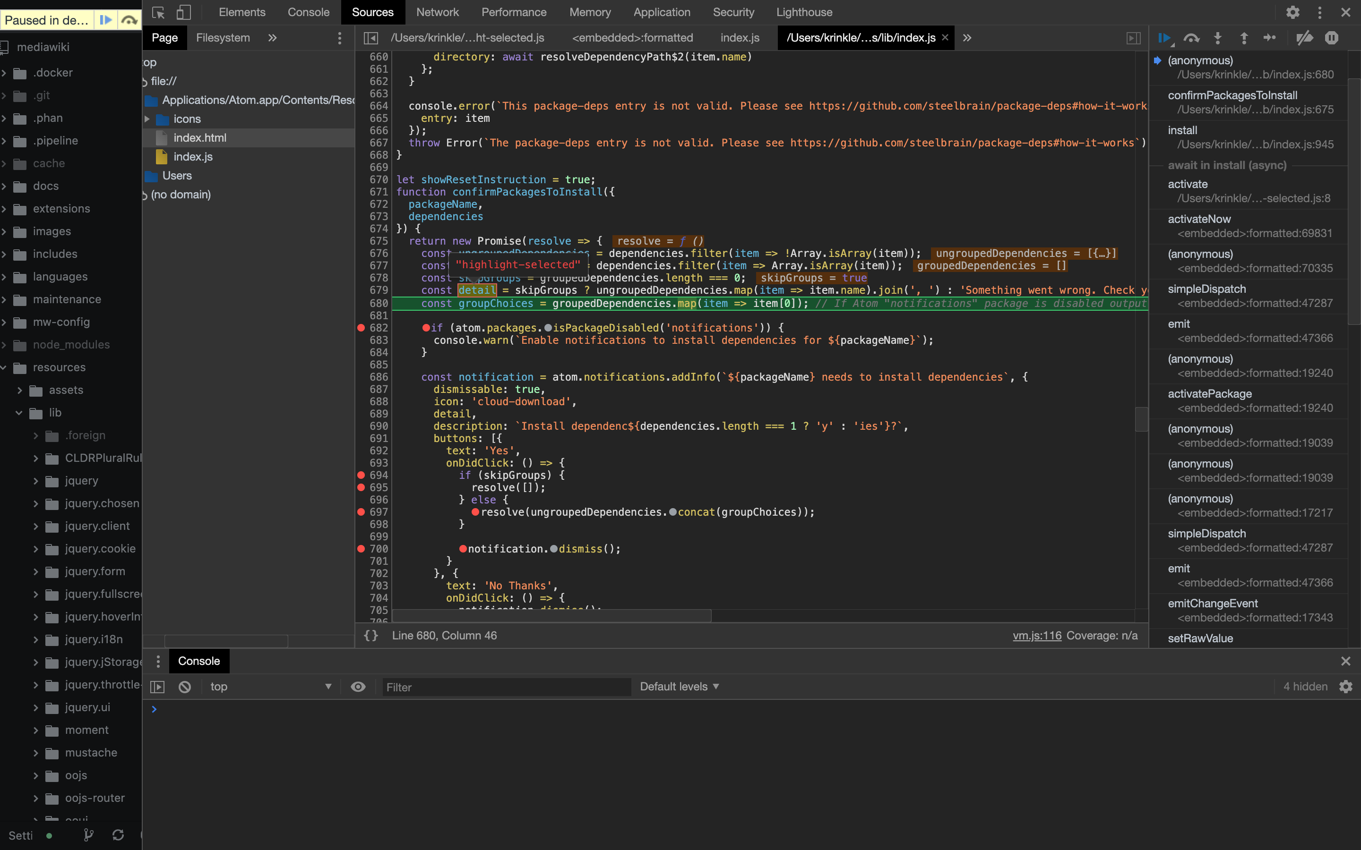Deactivate all breakpoints
Viewport: 1361px width, 850px height.
tap(1305, 38)
